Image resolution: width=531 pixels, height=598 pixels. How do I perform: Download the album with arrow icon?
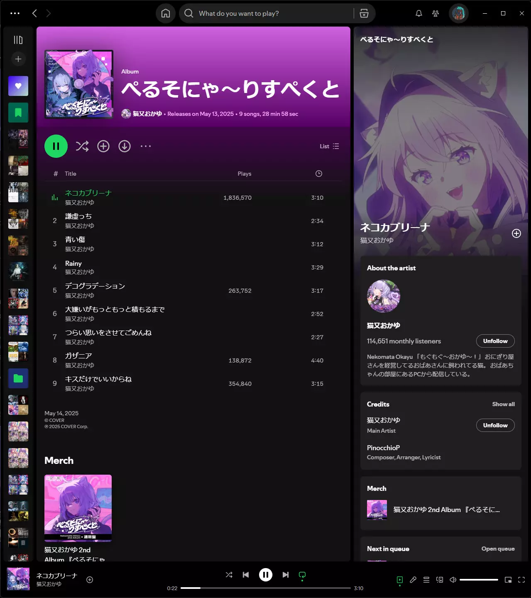[125, 146]
